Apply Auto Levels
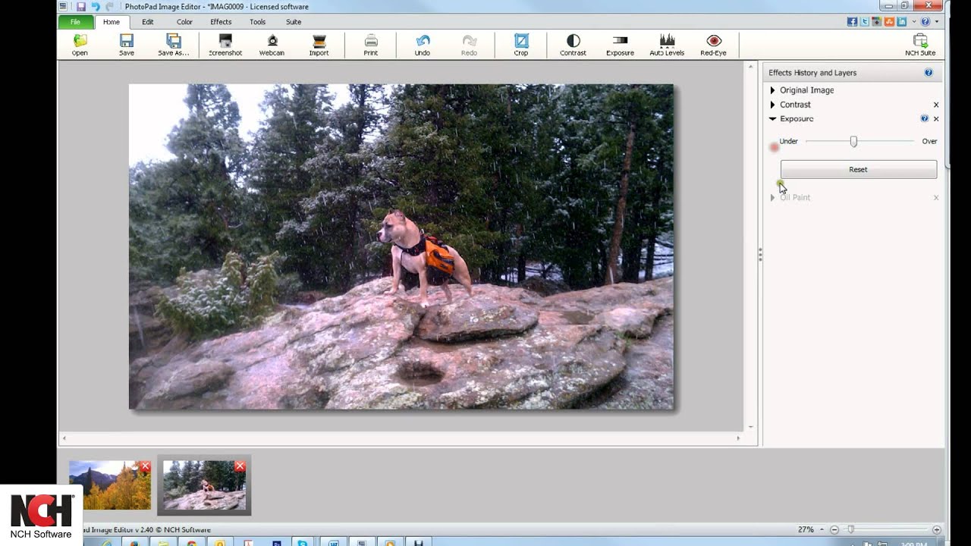Screen dimensions: 971x546 click(x=667, y=45)
